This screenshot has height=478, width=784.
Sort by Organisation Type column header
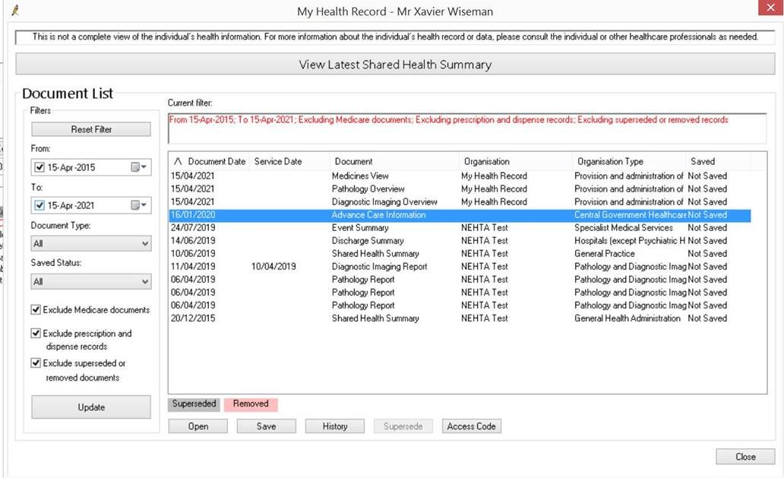coord(629,162)
